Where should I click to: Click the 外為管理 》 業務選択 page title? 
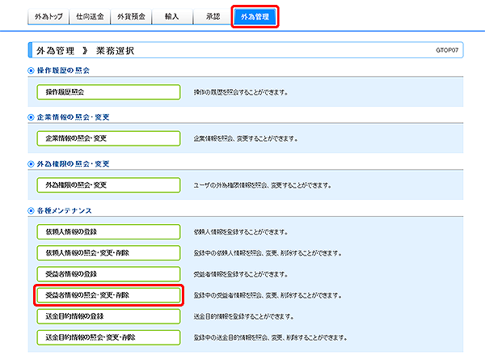click(x=85, y=51)
